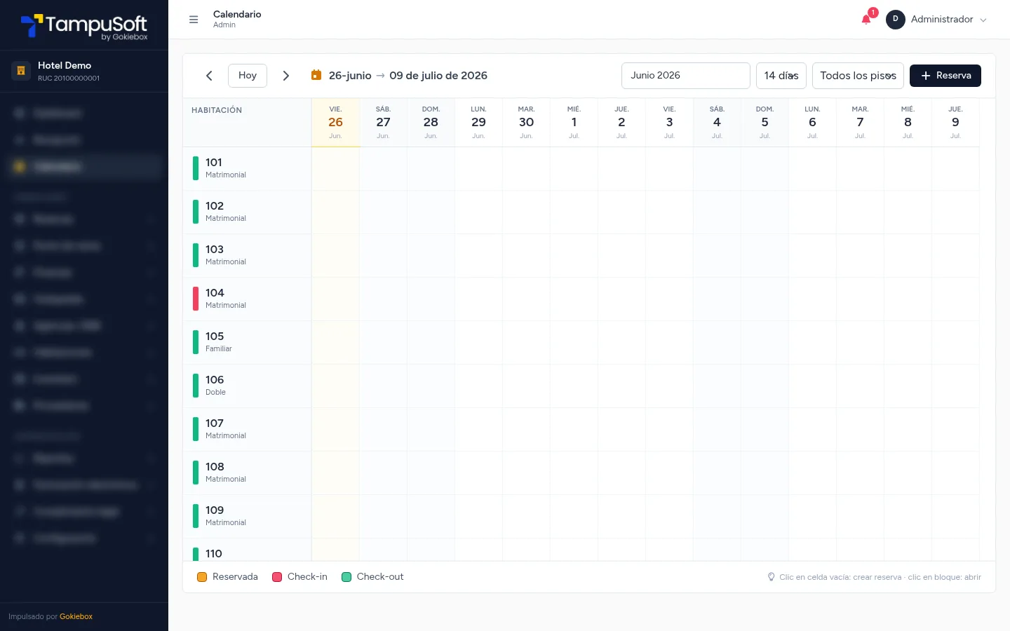Expand the Administrador account chevron
The width and height of the screenshot is (1010, 631).
coord(983,20)
